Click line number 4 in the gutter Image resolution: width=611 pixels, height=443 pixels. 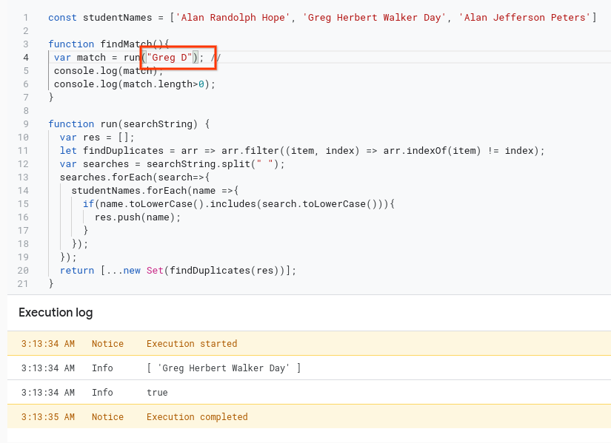pyautogui.click(x=26, y=58)
